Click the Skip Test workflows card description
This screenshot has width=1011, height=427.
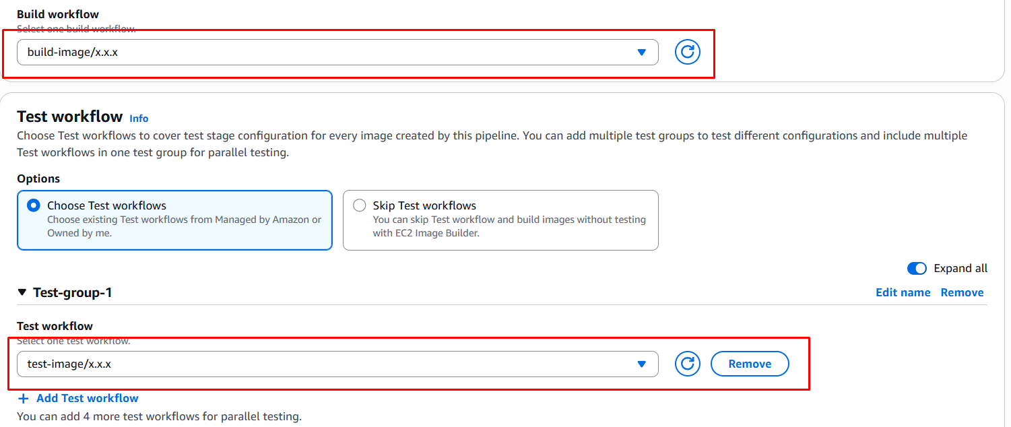(509, 226)
